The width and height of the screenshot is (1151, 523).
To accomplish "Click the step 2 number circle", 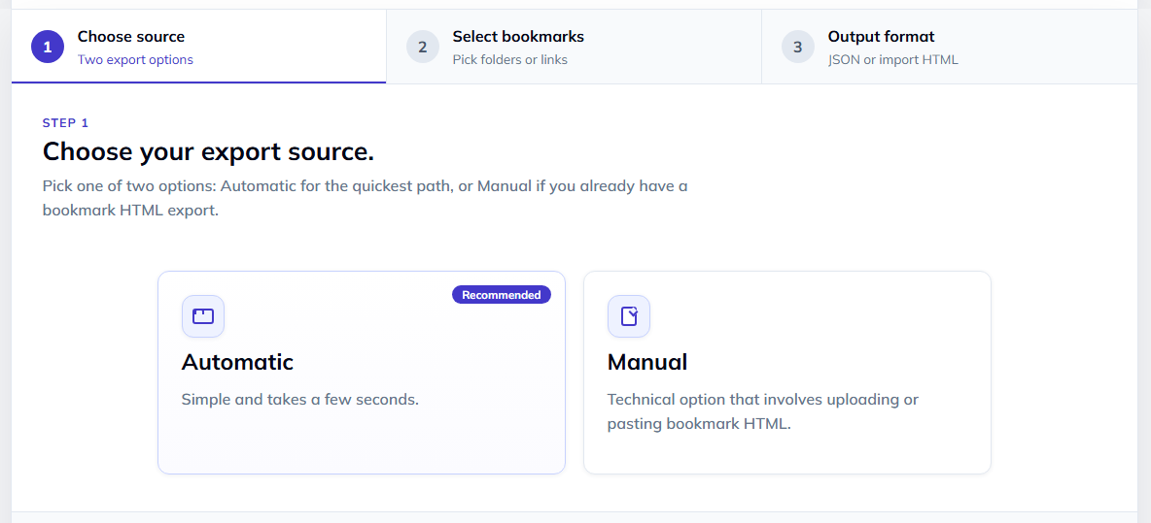I will [423, 47].
